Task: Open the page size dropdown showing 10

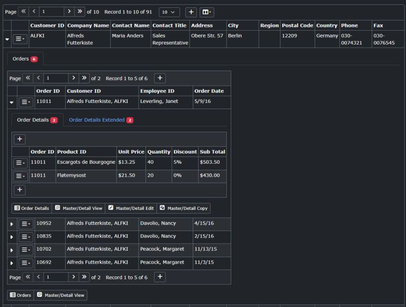Action: (169, 12)
